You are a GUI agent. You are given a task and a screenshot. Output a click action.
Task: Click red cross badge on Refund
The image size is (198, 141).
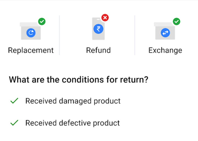tap(105, 18)
